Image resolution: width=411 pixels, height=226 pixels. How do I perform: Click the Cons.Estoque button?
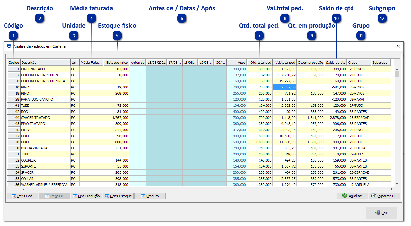tap(118, 196)
